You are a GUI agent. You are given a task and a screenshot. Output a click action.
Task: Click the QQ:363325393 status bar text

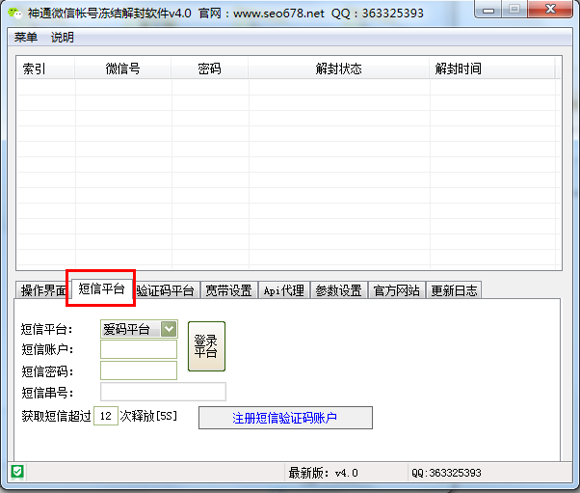pos(446,473)
